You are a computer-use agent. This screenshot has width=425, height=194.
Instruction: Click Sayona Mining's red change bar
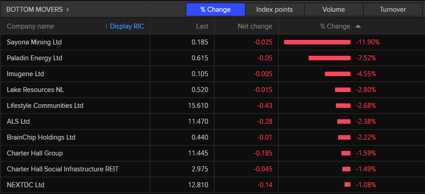[317, 42]
